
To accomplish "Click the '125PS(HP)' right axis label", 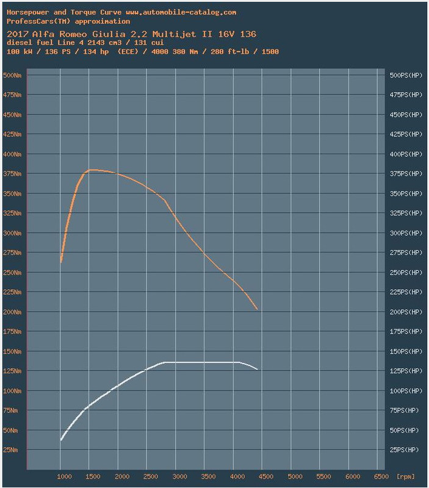I will click(406, 371).
